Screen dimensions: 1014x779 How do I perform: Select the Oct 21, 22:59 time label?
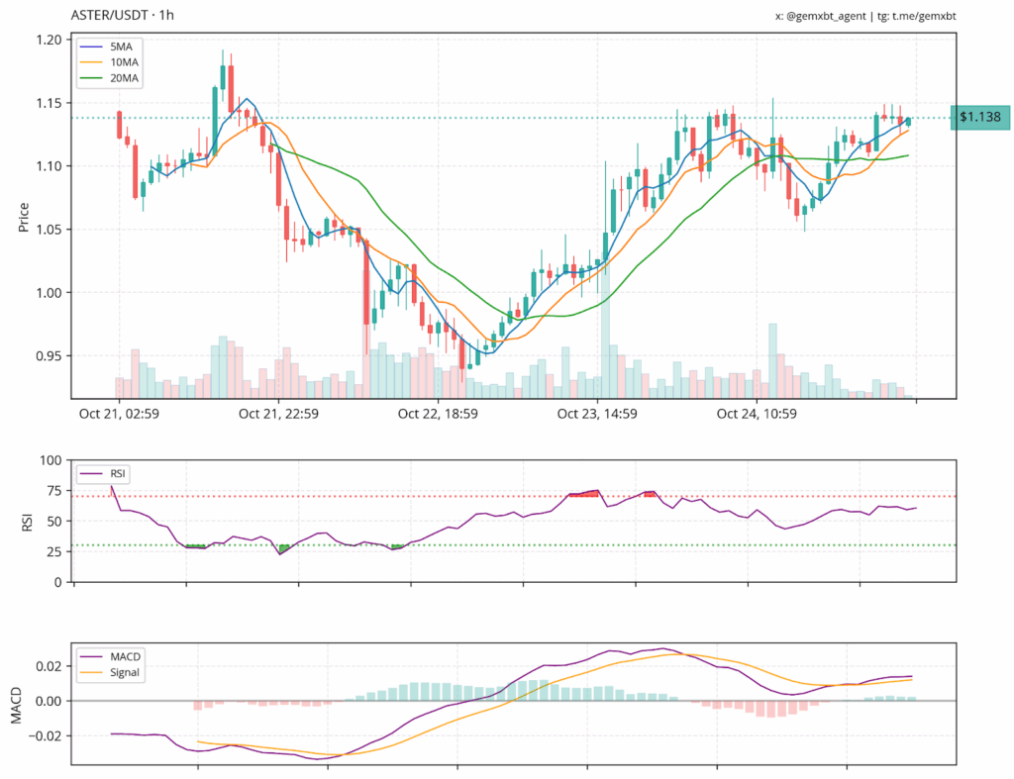[x=278, y=414]
